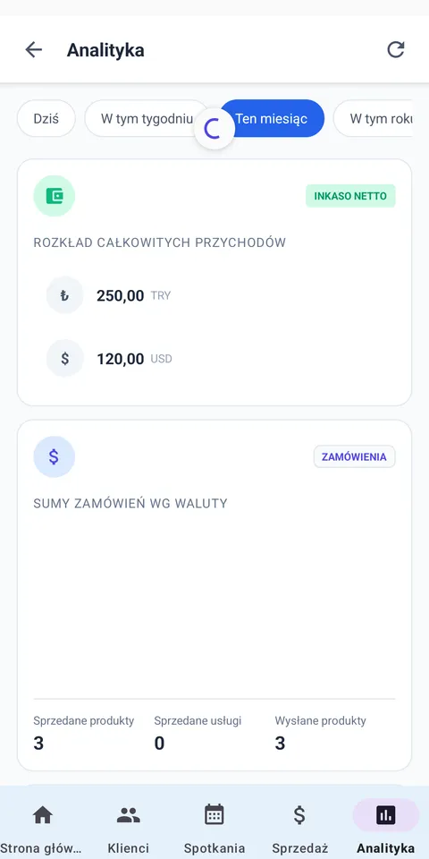This screenshot has width=429, height=859.
Task: Go back using the arrow icon
Action: click(x=33, y=50)
